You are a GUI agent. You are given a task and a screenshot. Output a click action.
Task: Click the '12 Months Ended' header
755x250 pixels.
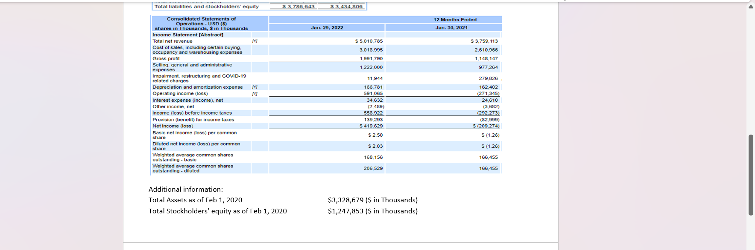(x=455, y=20)
